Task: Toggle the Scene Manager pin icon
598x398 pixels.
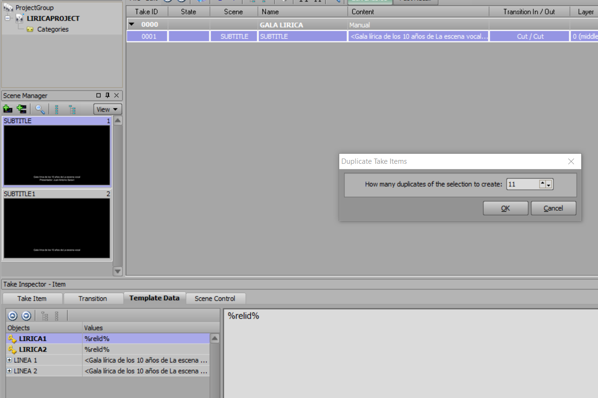Action: (x=107, y=95)
